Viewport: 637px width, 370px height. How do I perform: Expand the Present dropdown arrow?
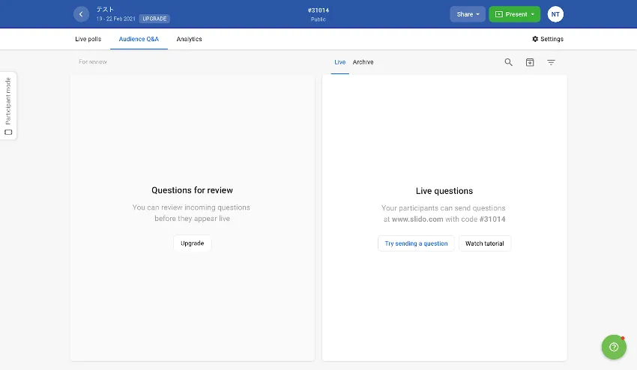click(x=532, y=14)
